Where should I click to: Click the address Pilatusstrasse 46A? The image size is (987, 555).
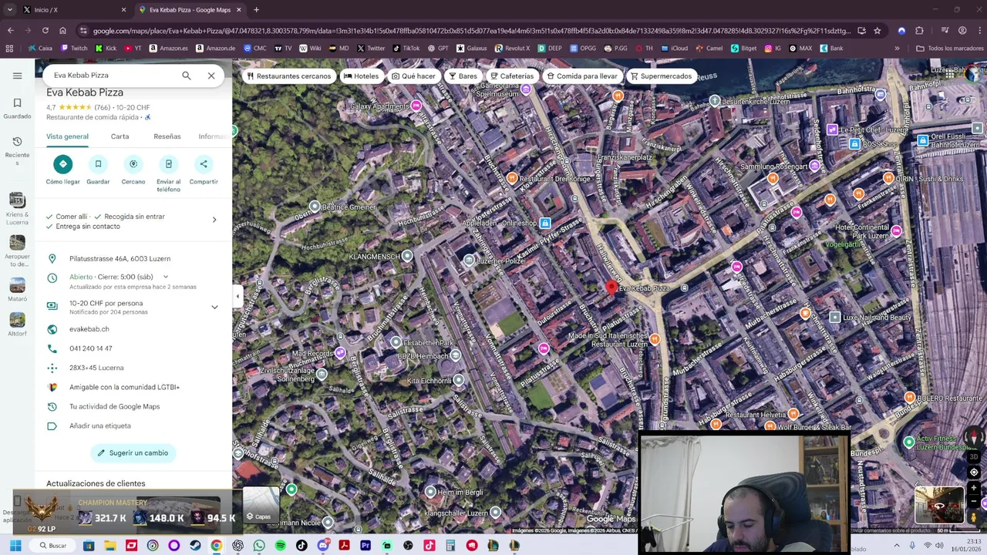(120, 259)
